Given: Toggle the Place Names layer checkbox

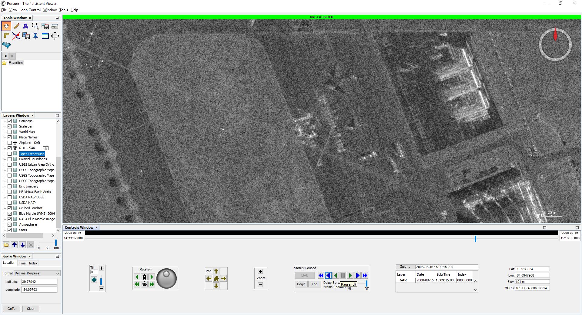Looking at the screenshot, I should click(x=10, y=137).
